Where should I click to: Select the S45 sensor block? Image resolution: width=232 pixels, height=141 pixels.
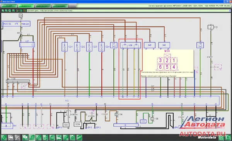point(150,45)
